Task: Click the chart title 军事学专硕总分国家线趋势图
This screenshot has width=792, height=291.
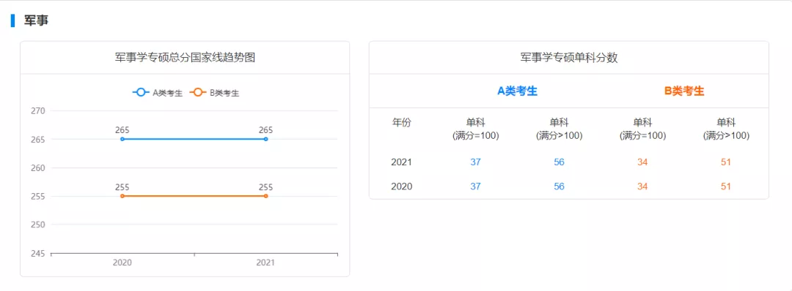Action: [x=185, y=58]
